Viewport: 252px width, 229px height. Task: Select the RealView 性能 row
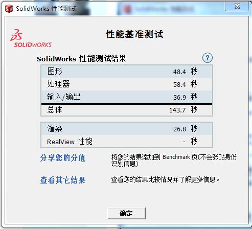point(127,142)
